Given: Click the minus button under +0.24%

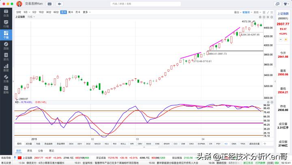Looking at the screenshot, I should coord(281,39).
